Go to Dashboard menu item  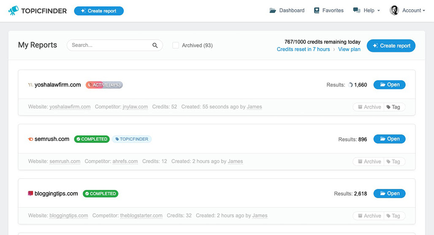pyautogui.click(x=292, y=11)
